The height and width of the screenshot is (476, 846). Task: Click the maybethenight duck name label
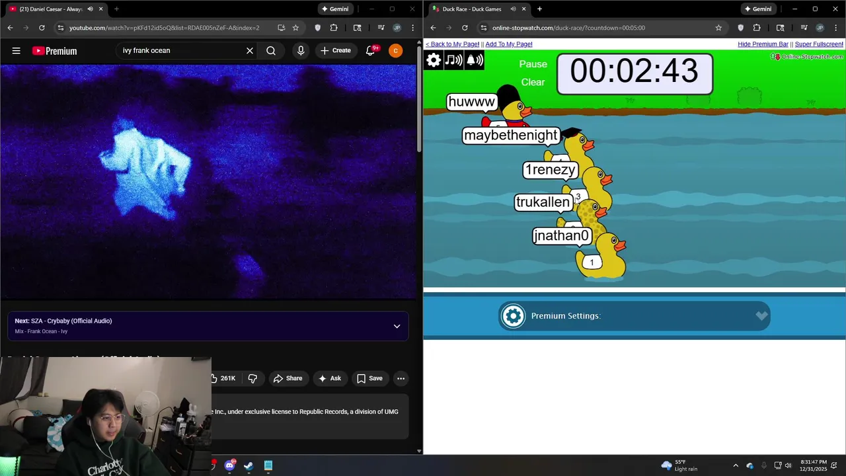pos(511,136)
